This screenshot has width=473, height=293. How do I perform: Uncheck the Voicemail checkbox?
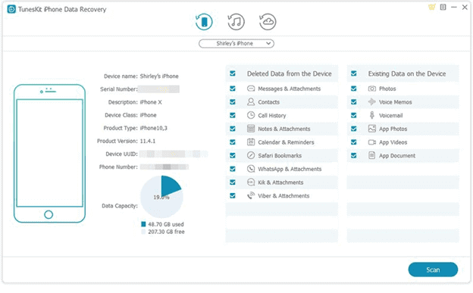click(354, 115)
